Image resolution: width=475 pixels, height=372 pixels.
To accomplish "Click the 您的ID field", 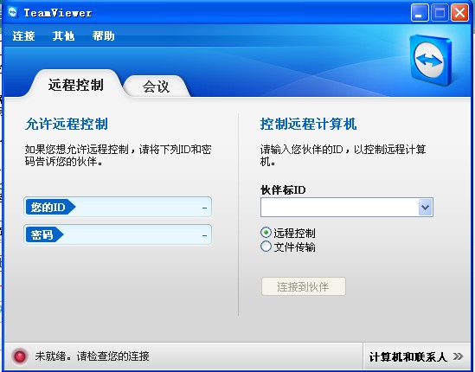I will click(118, 208).
